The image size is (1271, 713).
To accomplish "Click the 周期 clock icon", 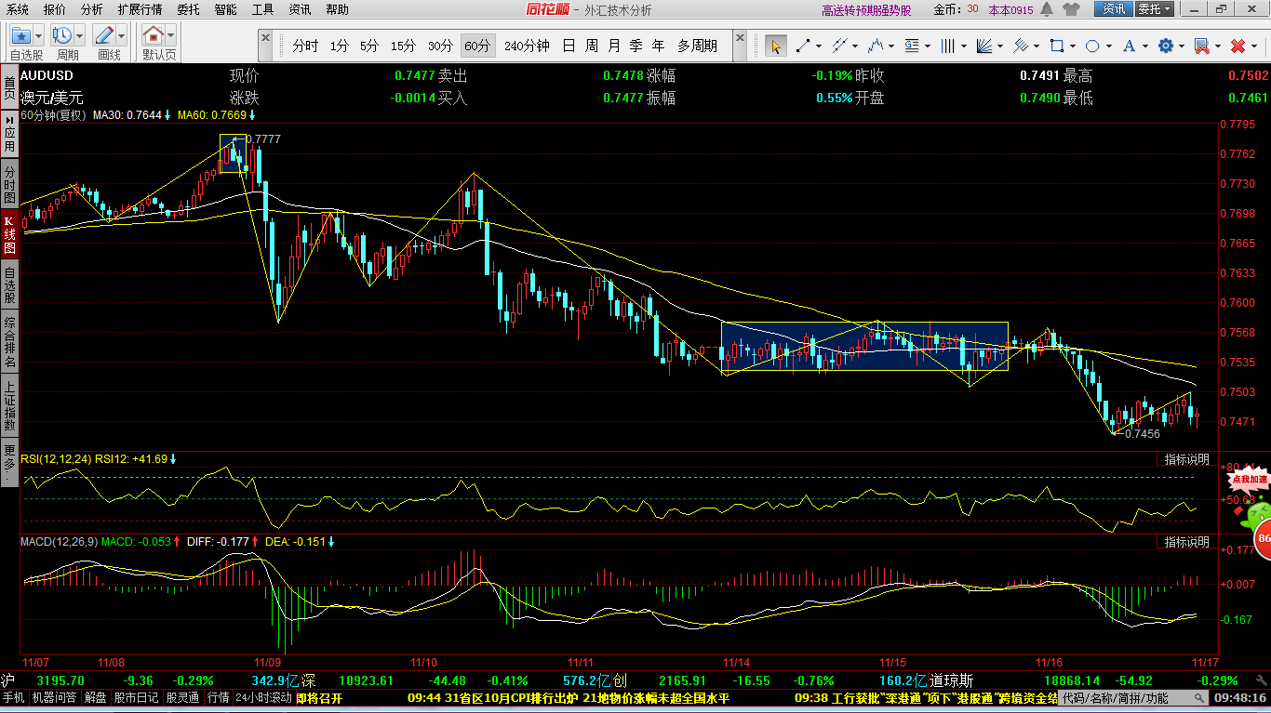I will pos(63,36).
